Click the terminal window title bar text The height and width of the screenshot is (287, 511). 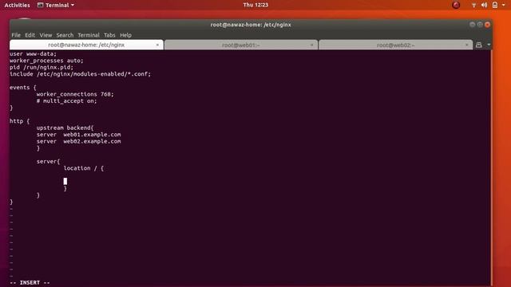(251, 25)
